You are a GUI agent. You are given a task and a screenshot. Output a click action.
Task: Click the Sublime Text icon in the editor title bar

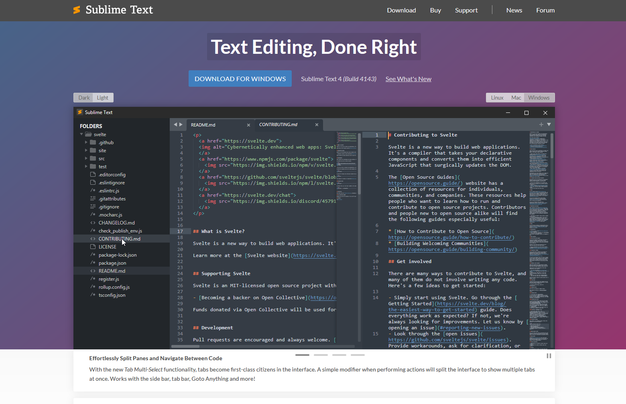(80, 112)
